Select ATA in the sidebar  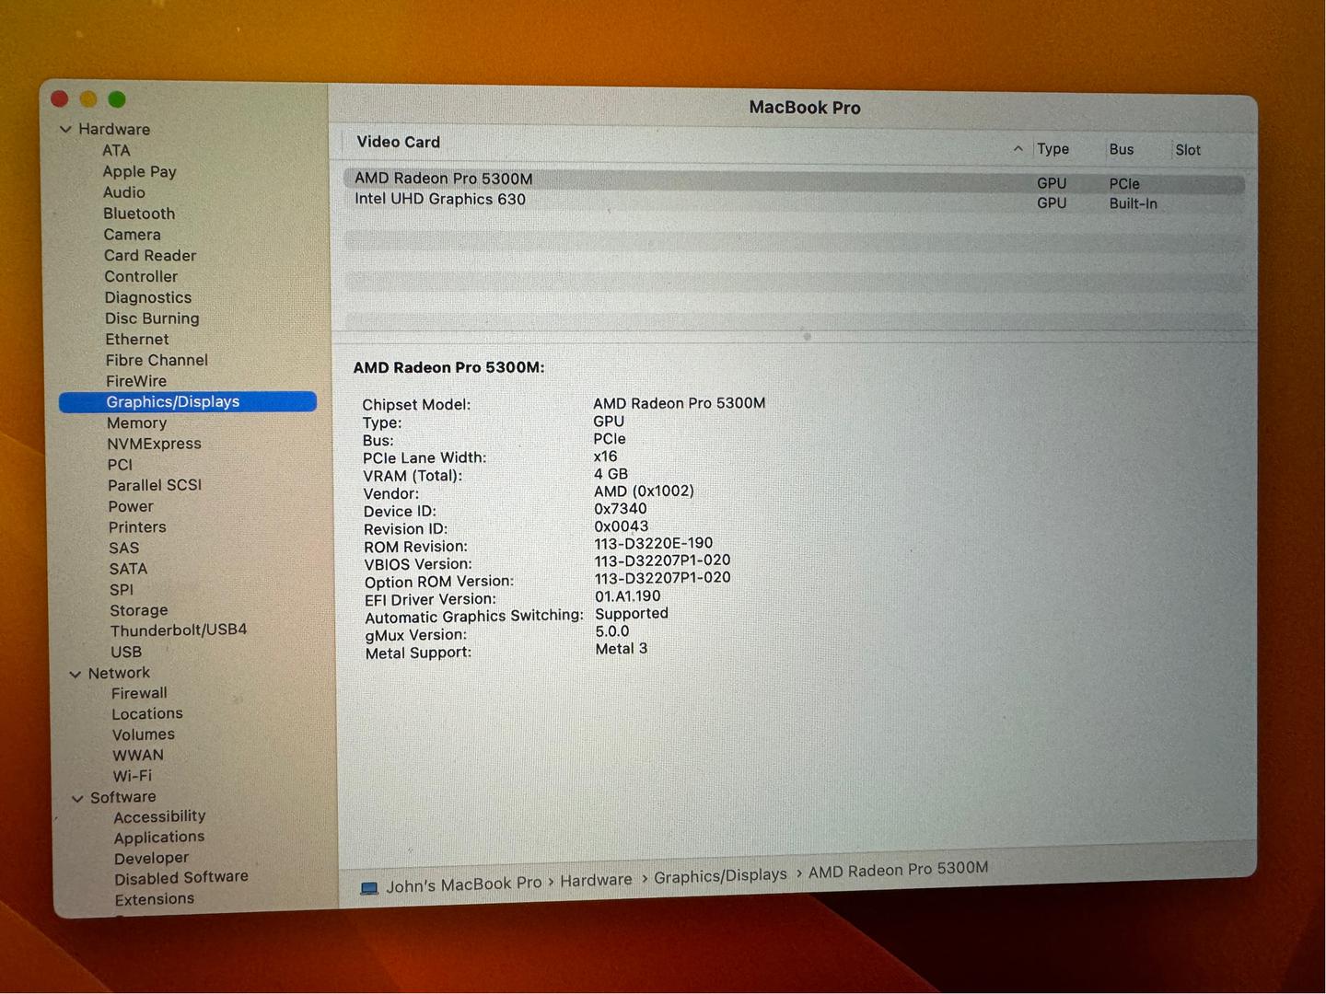pyautogui.click(x=116, y=150)
